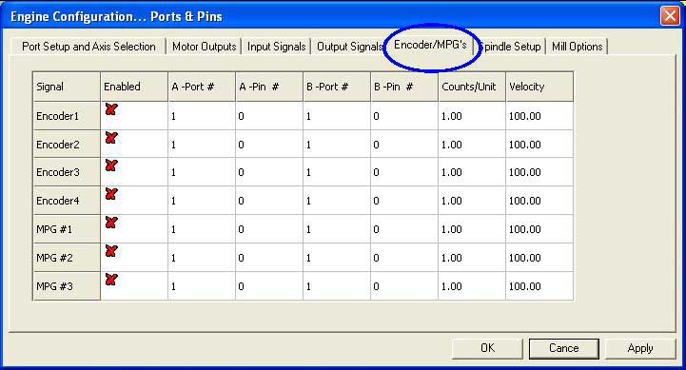Toggle the Enabled red X for Encoder4
This screenshot has width=686, height=370.
point(111,194)
